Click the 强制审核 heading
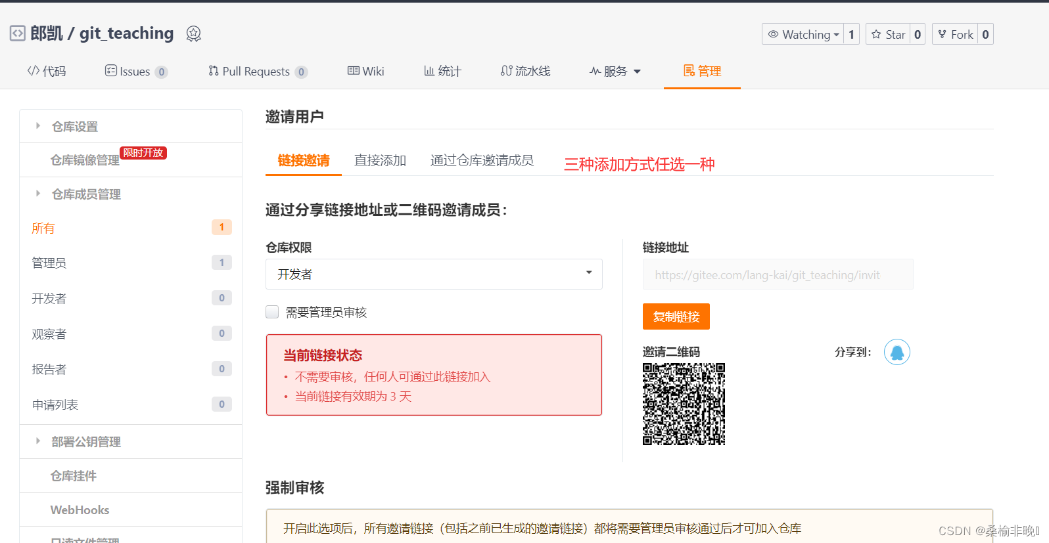This screenshot has width=1049, height=543. tap(295, 487)
